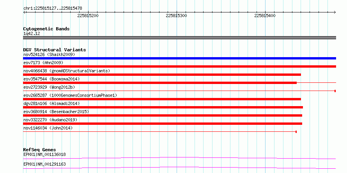Click the esv2723929 red end marker block

(x=335, y=91)
